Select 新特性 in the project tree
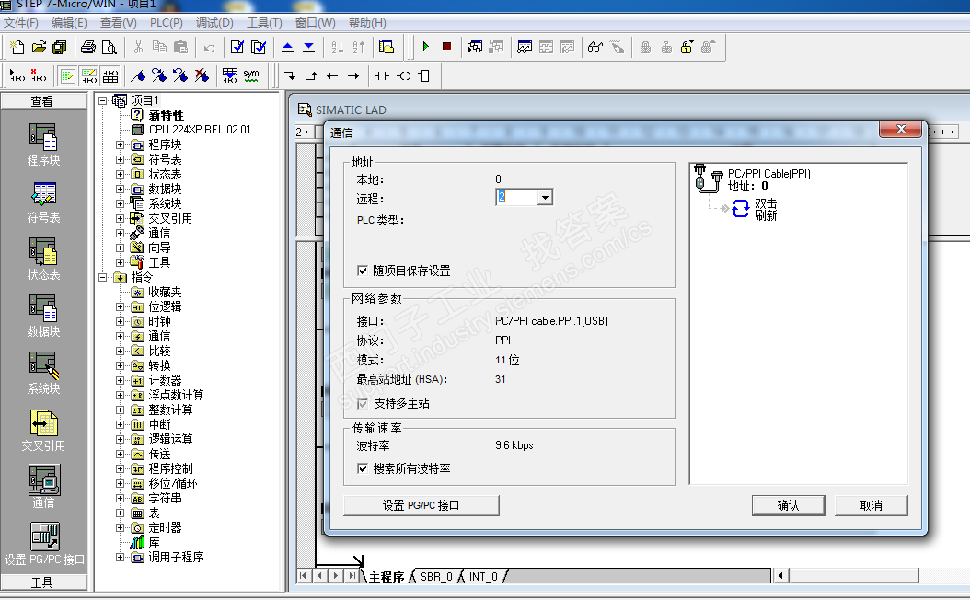The height and width of the screenshot is (600, 970). pyautogui.click(x=167, y=115)
